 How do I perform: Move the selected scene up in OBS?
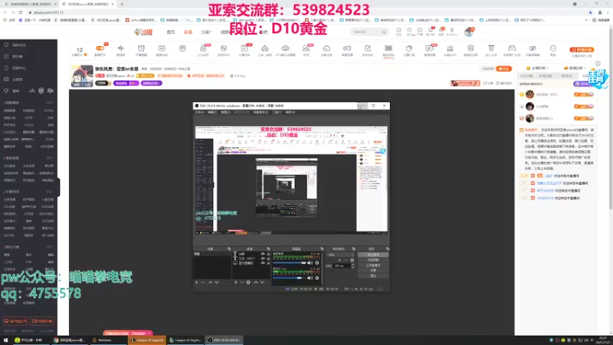tap(210, 282)
